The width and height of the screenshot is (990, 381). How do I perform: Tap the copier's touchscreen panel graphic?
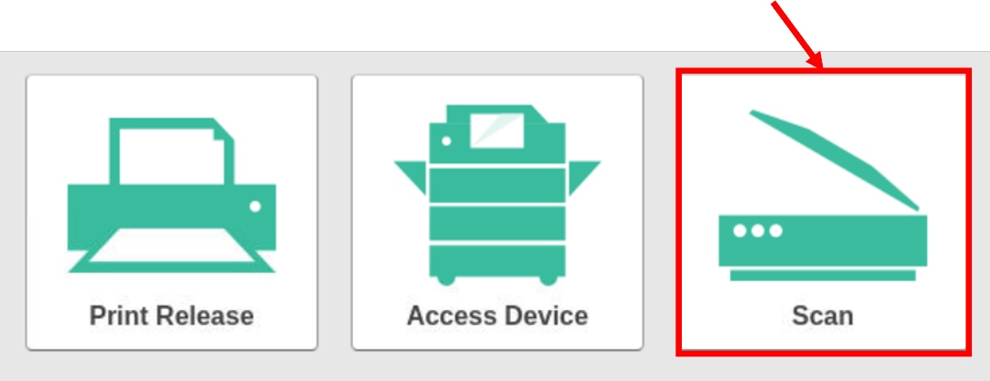[x=497, y=131]
